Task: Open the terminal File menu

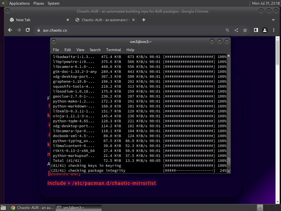Action: point(56,50)
